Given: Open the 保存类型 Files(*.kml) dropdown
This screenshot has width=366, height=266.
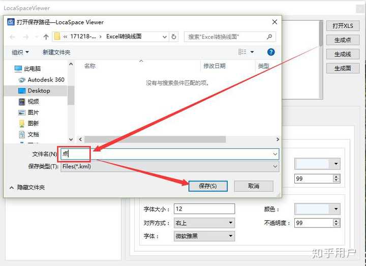Looking at the screenshot, I should coord(170,166).
